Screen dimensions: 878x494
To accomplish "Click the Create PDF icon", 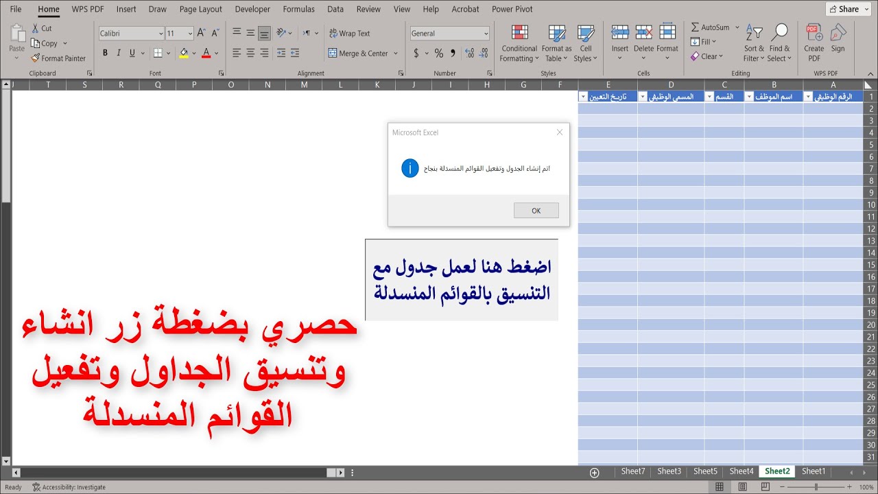I will pyautogui.click(x=814, y=32).
